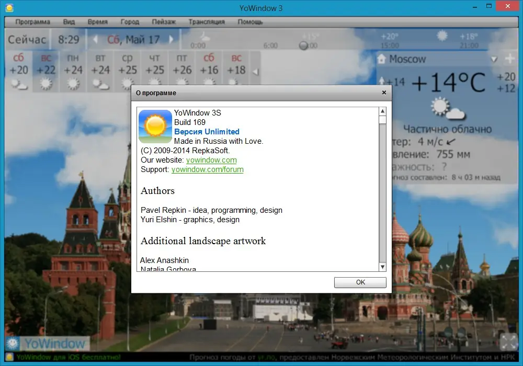
Task: Open the Время menu
Action: [x=97, y=21]
